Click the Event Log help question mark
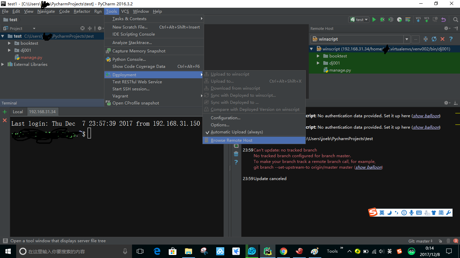 pos(236,162)
